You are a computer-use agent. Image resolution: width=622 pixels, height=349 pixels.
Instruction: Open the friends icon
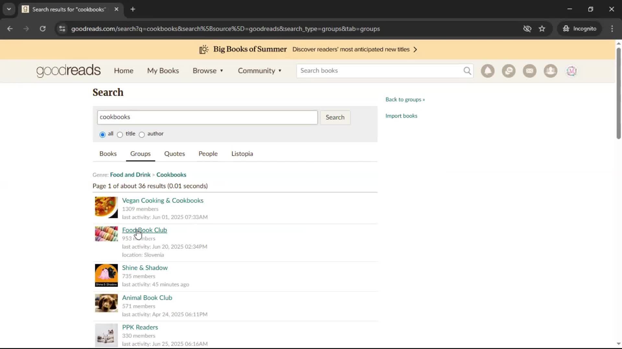coord(550,71)
